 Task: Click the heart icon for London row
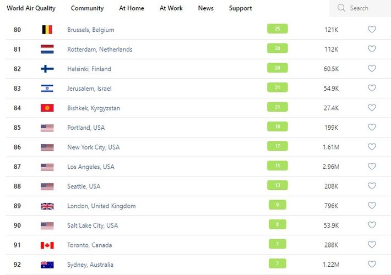coord(372,206)
